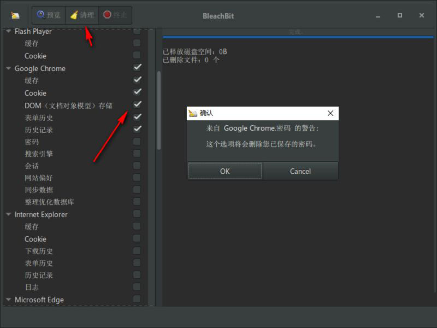Check Chrome 密码 checkbox

pos(137,142)
